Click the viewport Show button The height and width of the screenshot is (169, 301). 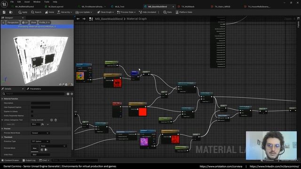(33, 23)
